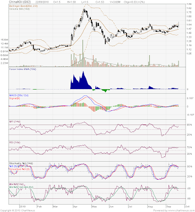Click the 1.40 price axis value
The height and width of the screenshot is (212, 195).
[189, 33]
